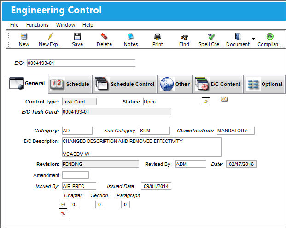The width and height of the screenshot is (286, 228).
Task: Open the Window menu
Action: point(66,25)
